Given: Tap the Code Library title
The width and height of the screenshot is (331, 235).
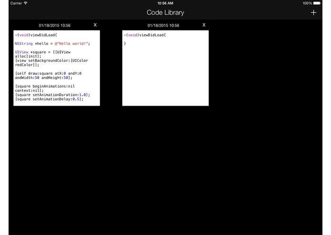Looking at the screenshot, I should (x=165, y=13).
